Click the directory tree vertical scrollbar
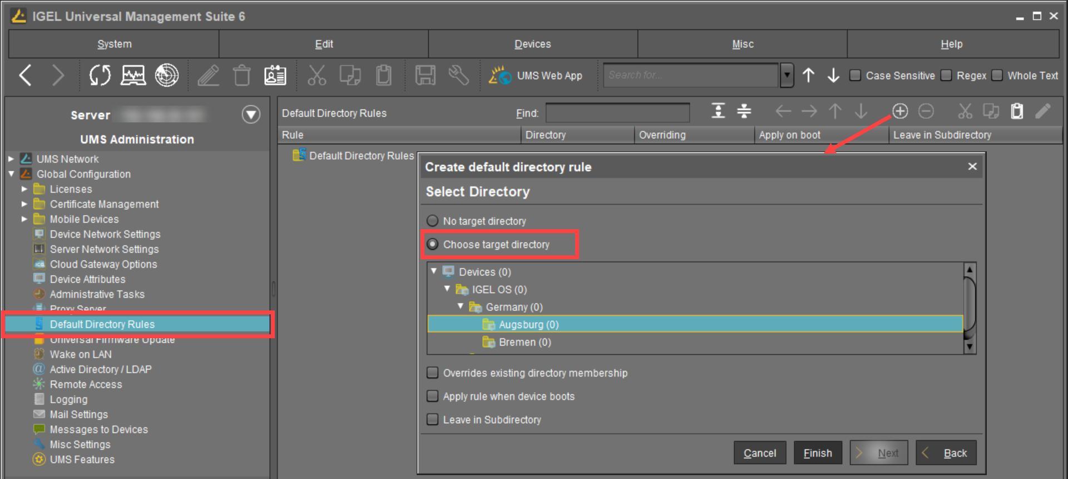 point(969,306)
